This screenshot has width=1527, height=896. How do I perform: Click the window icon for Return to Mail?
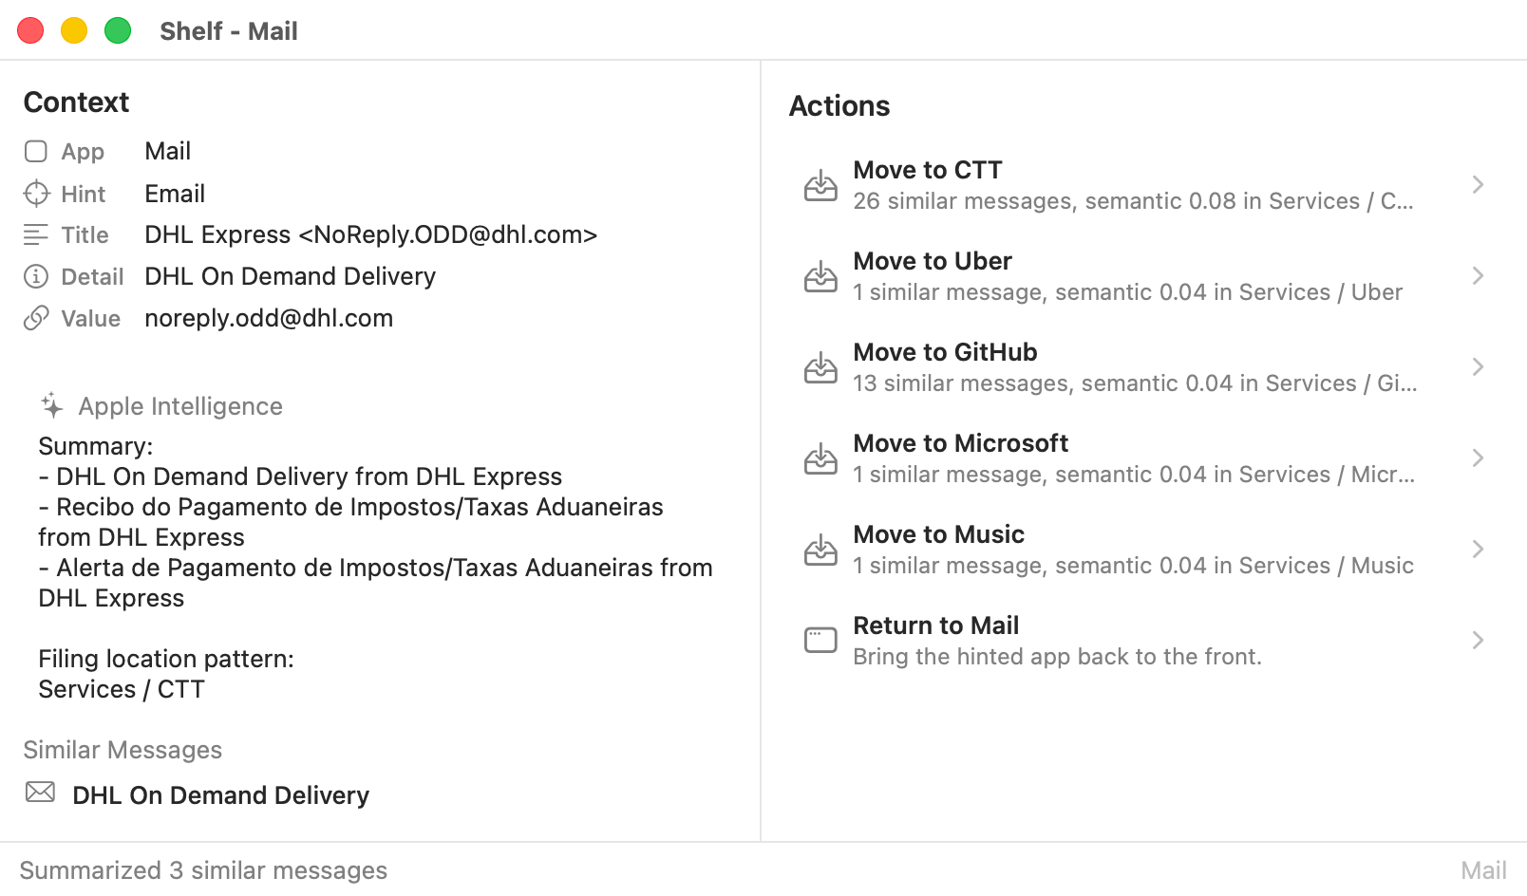pos(820,641)
